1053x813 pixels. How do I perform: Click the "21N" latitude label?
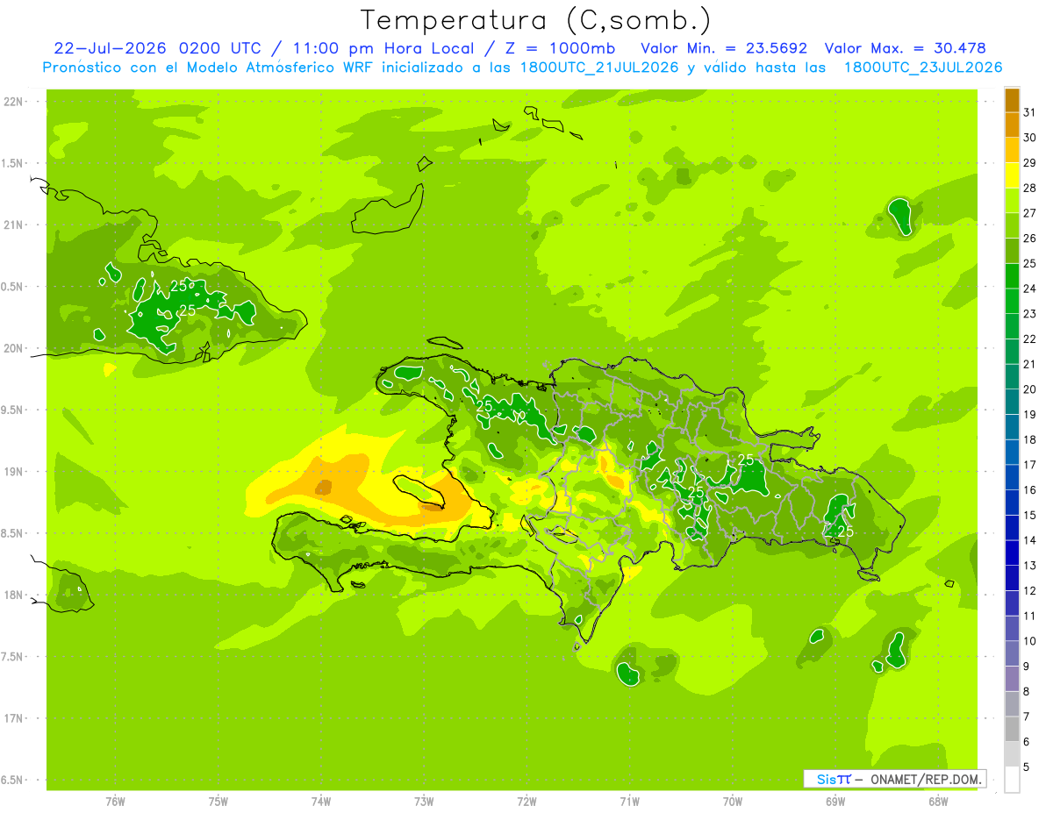[15, 225]
